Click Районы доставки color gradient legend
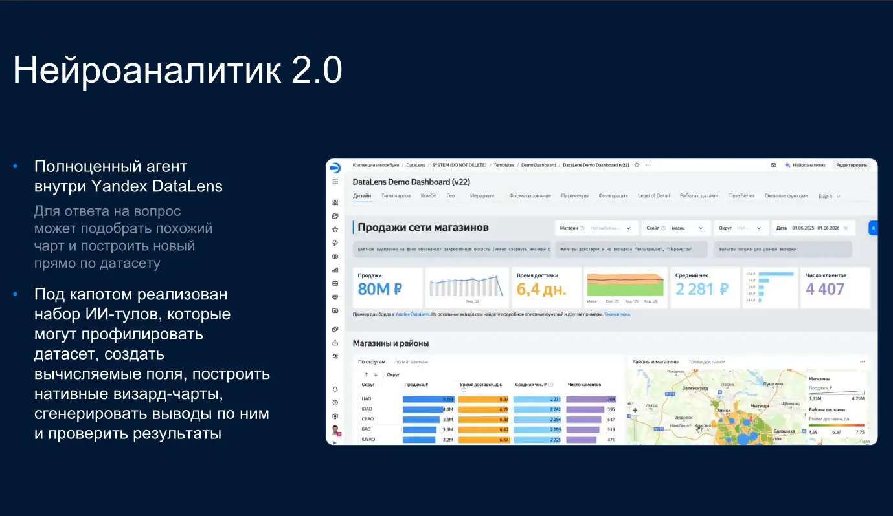The height and width of the screenshot is (516, 893). tap(837, 425)
